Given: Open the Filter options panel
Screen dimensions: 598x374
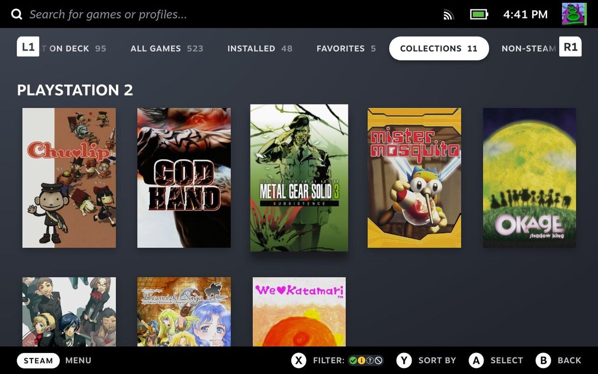Looking at the screenshot, I should coord(329,360).
